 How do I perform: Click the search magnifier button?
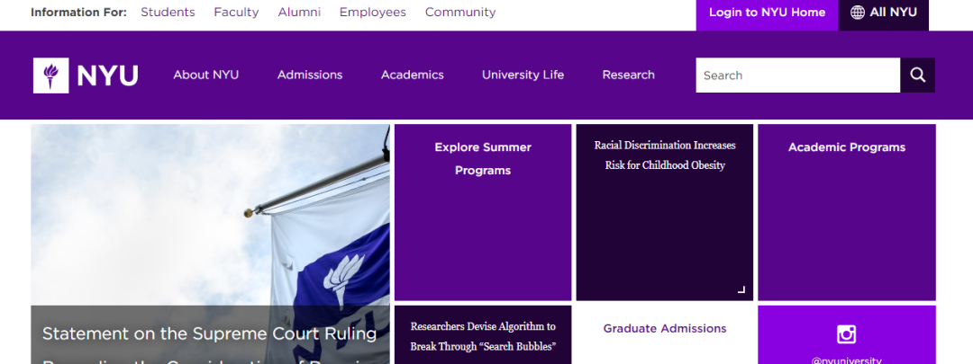(x=917, y=75)
